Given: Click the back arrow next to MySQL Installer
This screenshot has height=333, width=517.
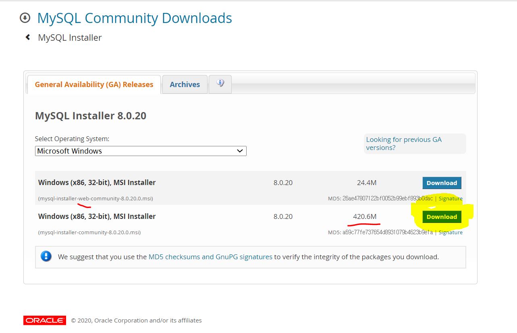Looking at the screenshot, I should pos(28,37).
